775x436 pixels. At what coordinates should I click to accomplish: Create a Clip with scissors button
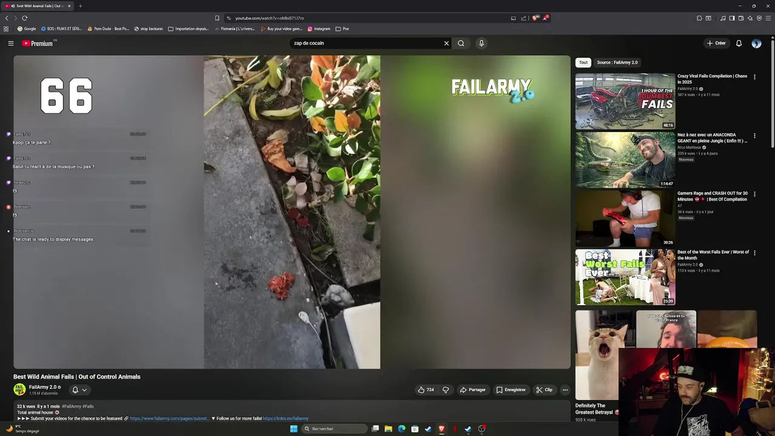[x=544, y=390]
